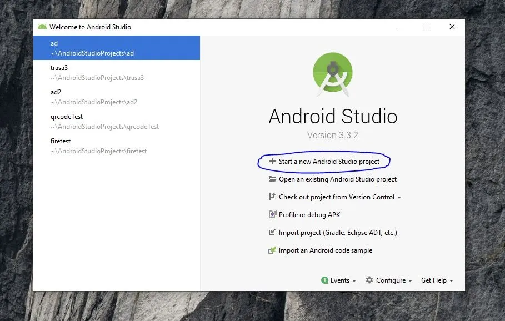Image resolution: width=505 pixels, height=321 pixels.
Task: Click the Get Help label
Action: pyautogui.click(x=433, y=280)
